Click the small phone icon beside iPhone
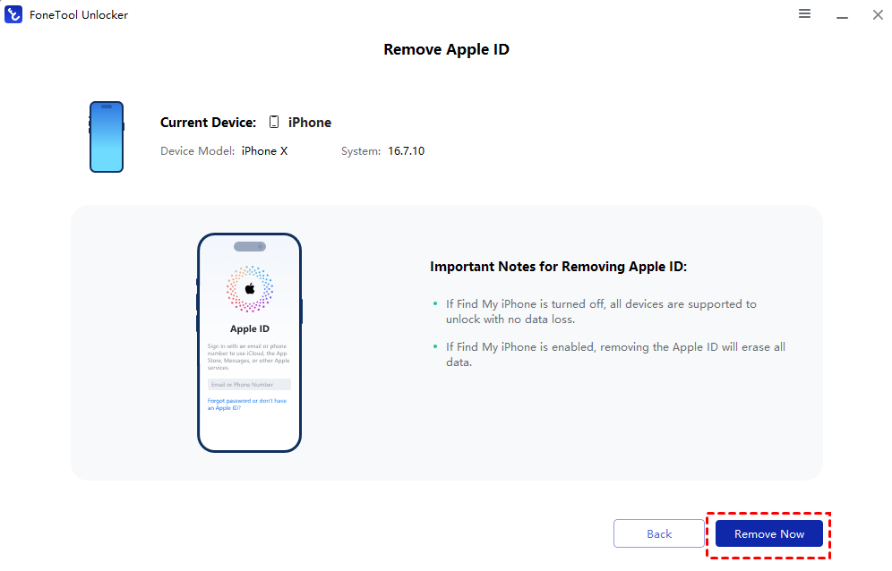 click(x=274, y=123)
